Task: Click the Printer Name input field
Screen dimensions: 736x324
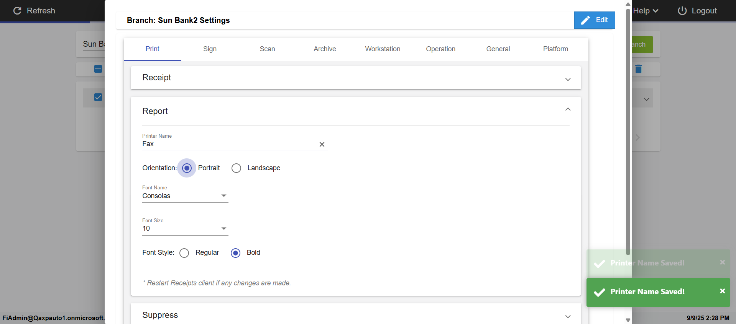Action: point(228,144)
